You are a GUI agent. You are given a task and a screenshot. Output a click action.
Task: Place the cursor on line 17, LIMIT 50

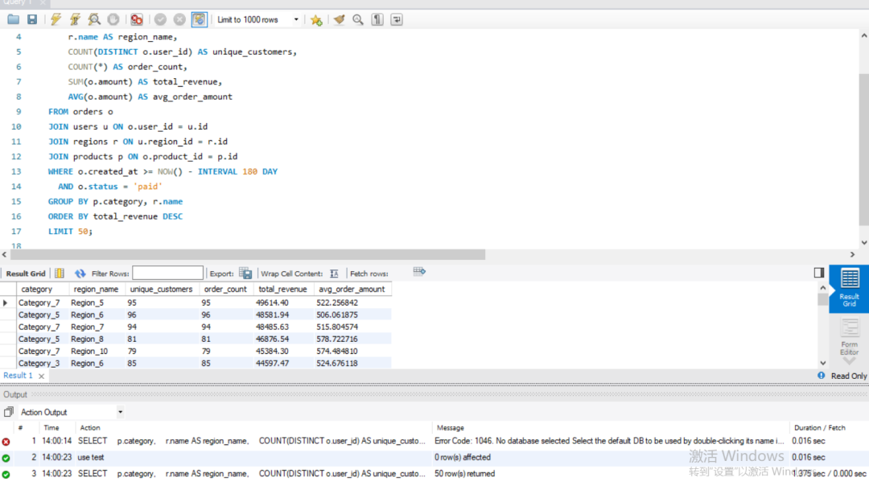pyautogui.click(x=70, y=232)
